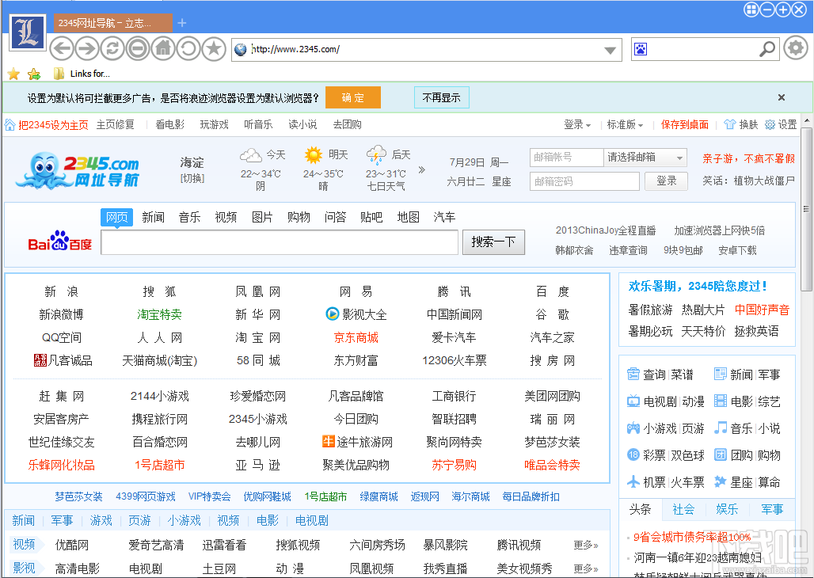The height and width of the screenshot is (578, 814).
Task: Open the 登录 dropdown in page toolbar
Action: (577, 124)
